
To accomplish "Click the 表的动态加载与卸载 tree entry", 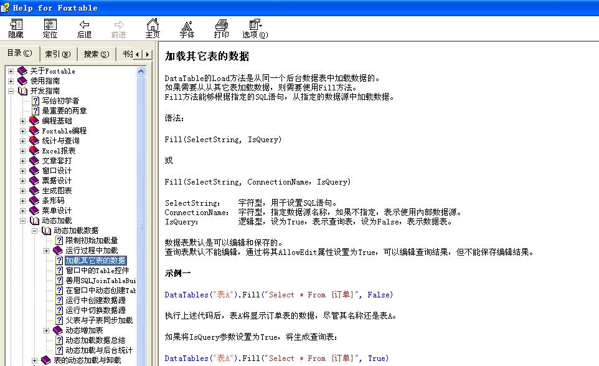I will coord(87,360).
